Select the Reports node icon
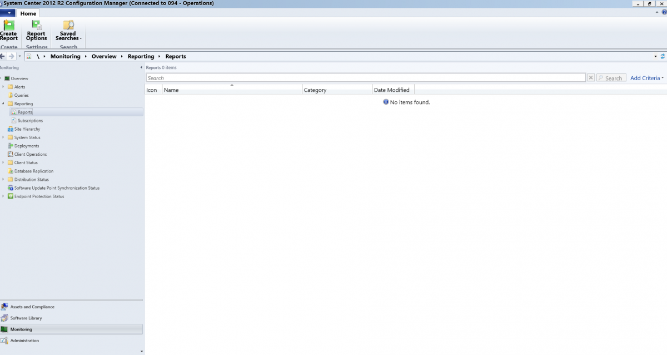This screenshot has height=355, width=667. pos(14,112)
